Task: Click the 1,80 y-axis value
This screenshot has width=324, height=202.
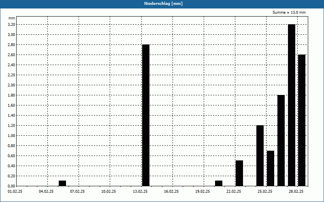Action: click(11, 95)
